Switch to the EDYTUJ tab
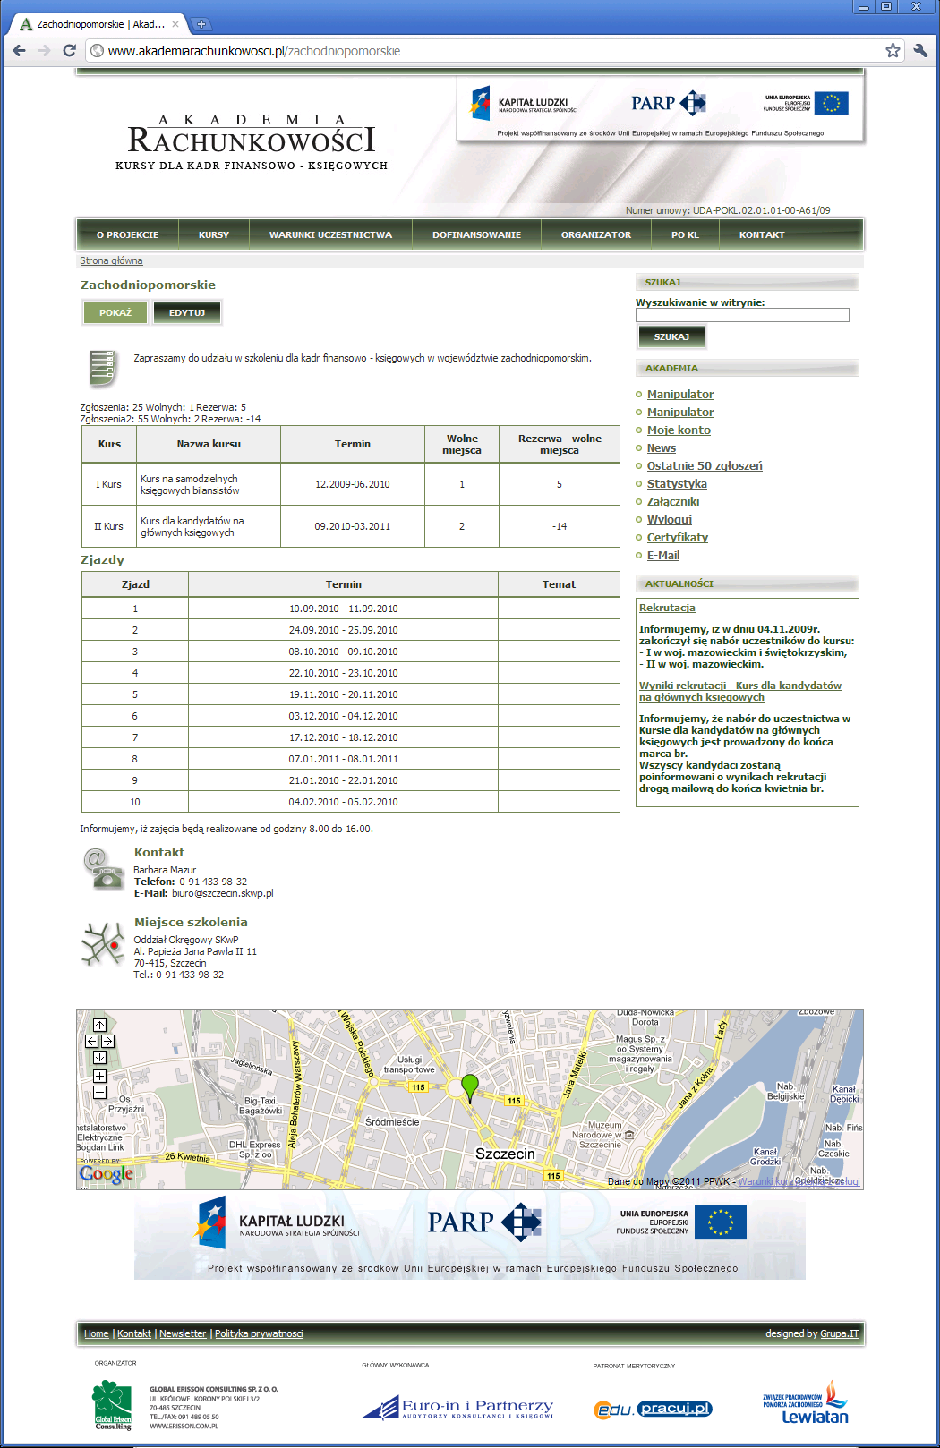940x1448 pixels. point(187,313)
